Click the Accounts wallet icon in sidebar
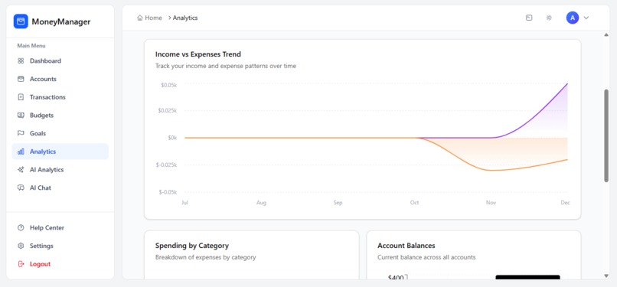617x287 pixels. click(21, 79)
